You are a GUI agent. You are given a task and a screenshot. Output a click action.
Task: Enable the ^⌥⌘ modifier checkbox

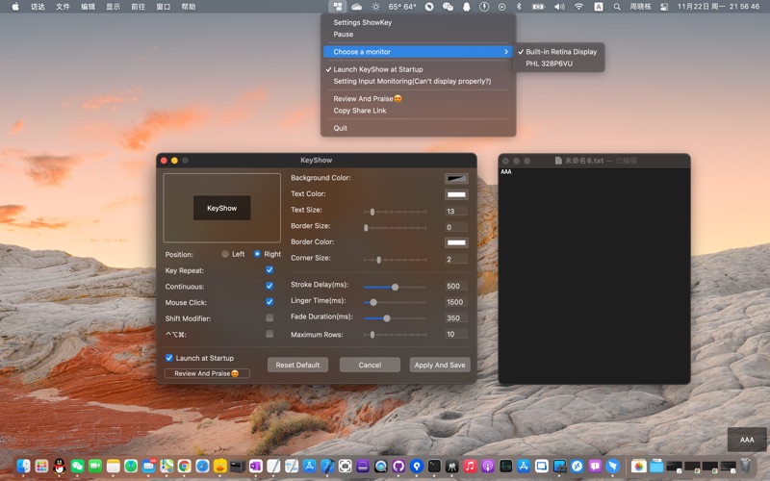coord(269,334)
